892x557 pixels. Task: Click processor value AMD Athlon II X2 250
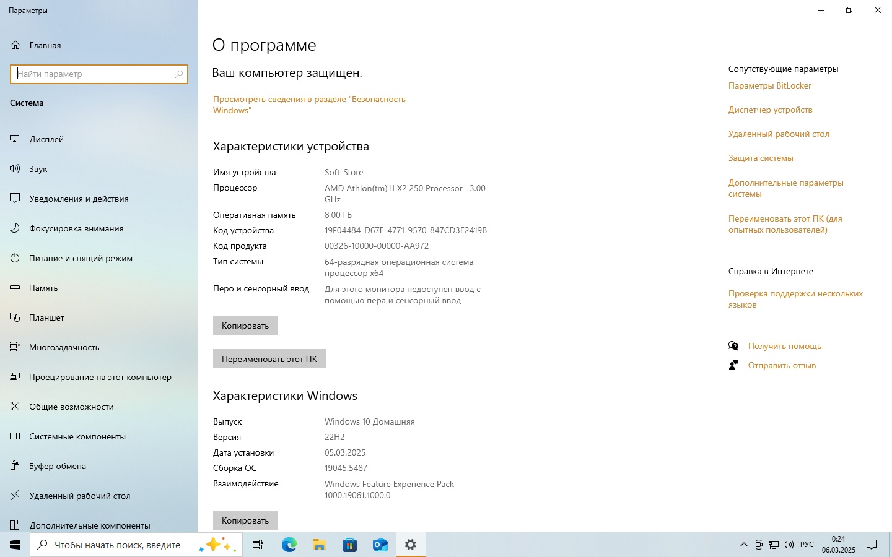405,194
